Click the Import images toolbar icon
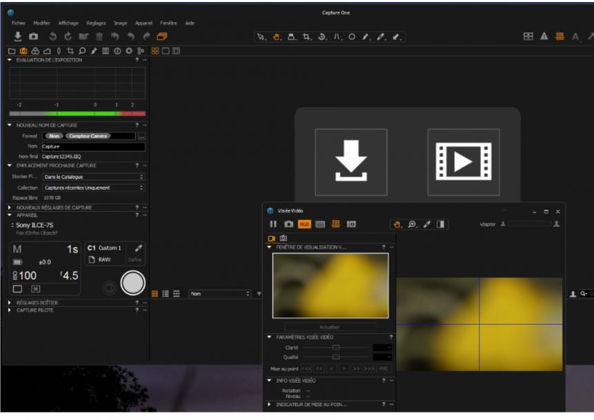The height and width of the screenshot is (420, 594). click(17, 37)
